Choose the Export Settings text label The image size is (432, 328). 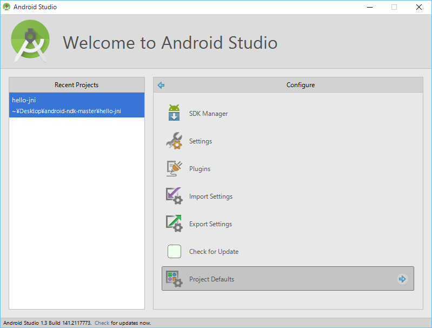(x=210, y=224)
